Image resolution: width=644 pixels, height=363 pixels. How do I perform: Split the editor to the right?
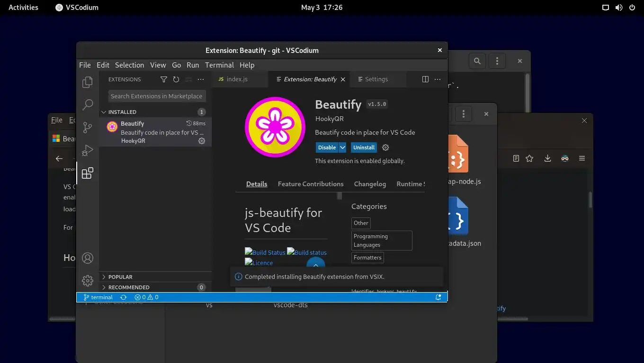[x=425, y=79]
